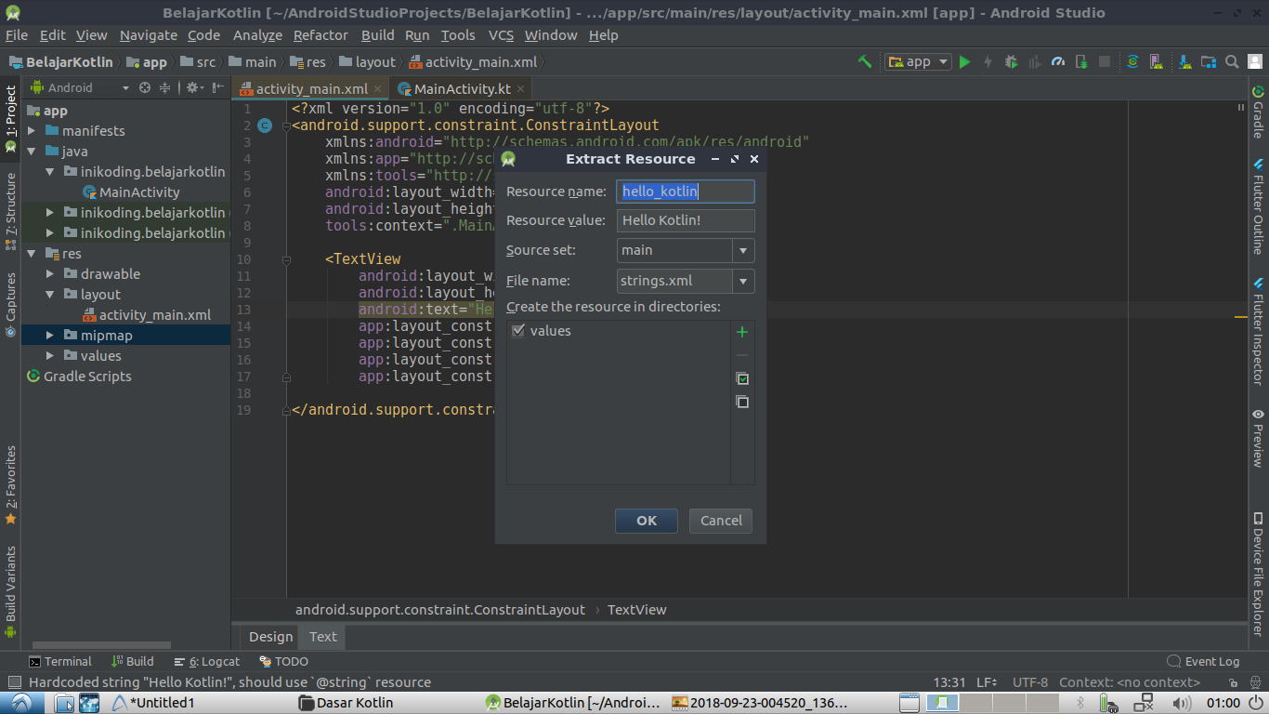The width and height of the screenshot is (1269, 714).
Task: Click the Resource name input field
Action: 686,192
